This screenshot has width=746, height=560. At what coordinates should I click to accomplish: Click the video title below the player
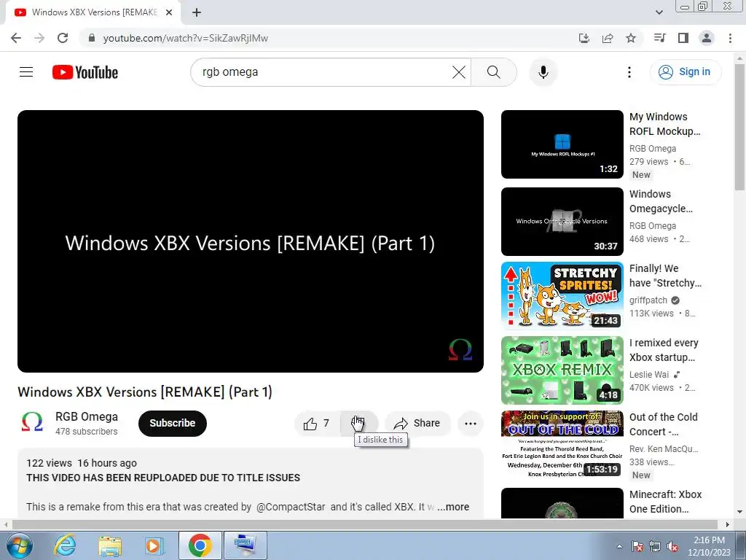(145, 392)
